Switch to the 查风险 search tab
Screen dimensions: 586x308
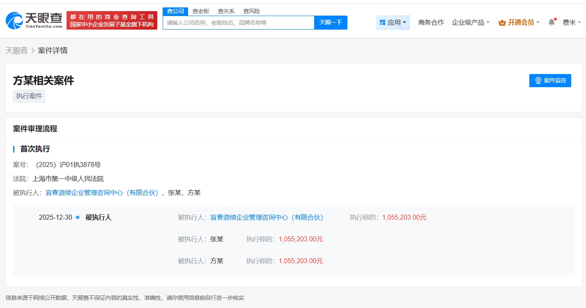(x=252, y=11)
